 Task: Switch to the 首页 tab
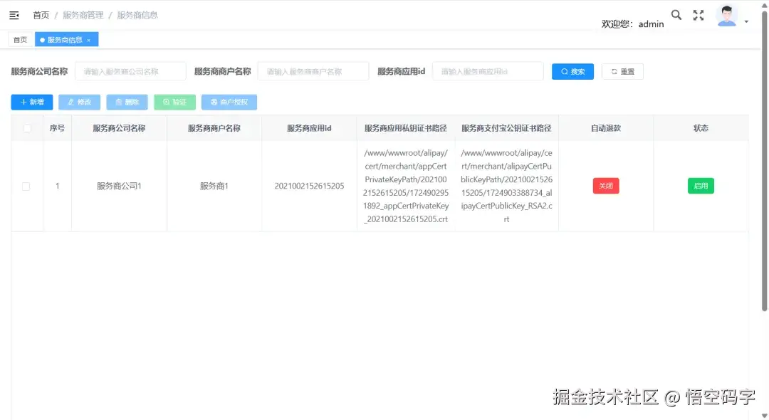[x=19, y=39]
